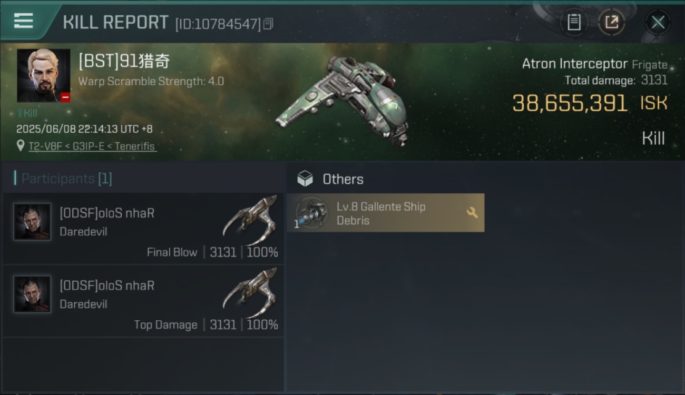Viewport: 685px width, 395px height.
Task: Open victim 91猎奇 portrait
Action: click(x=43, y=75)
